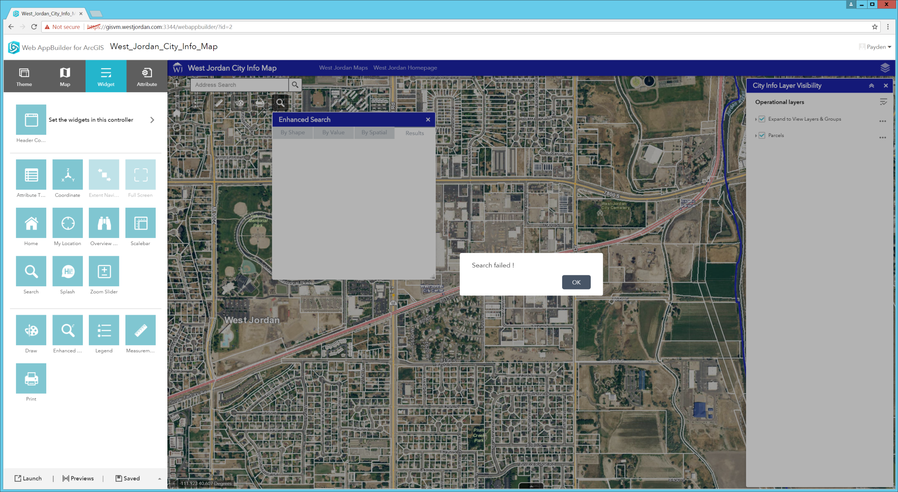Viewport: 898px width, 492px height.
Task: Open the Saved dropdown arrow at bottom
Action: [x=159, y=478]
